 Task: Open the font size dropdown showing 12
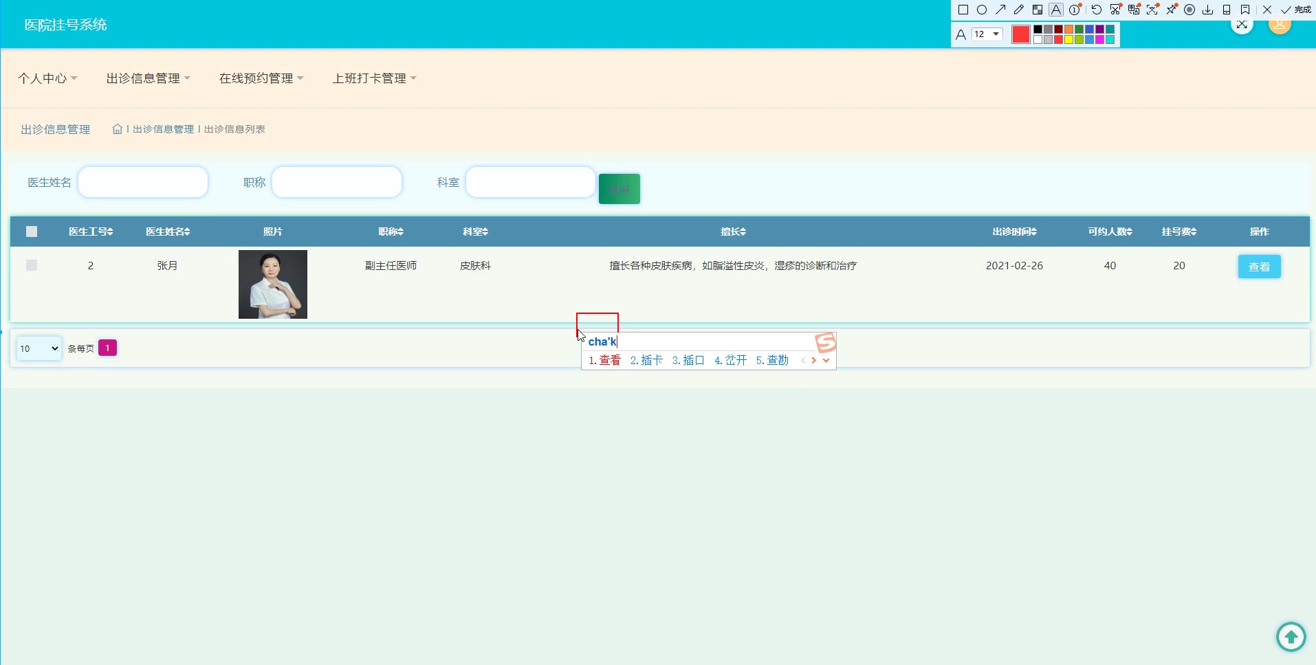[987, 34]
